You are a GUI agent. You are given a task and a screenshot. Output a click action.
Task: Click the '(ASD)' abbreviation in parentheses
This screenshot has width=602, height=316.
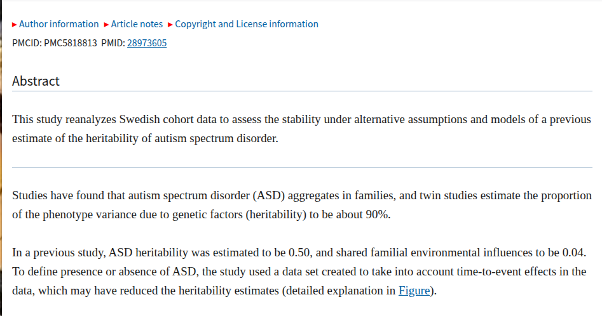pyautogui.click(x=268, y=195)
